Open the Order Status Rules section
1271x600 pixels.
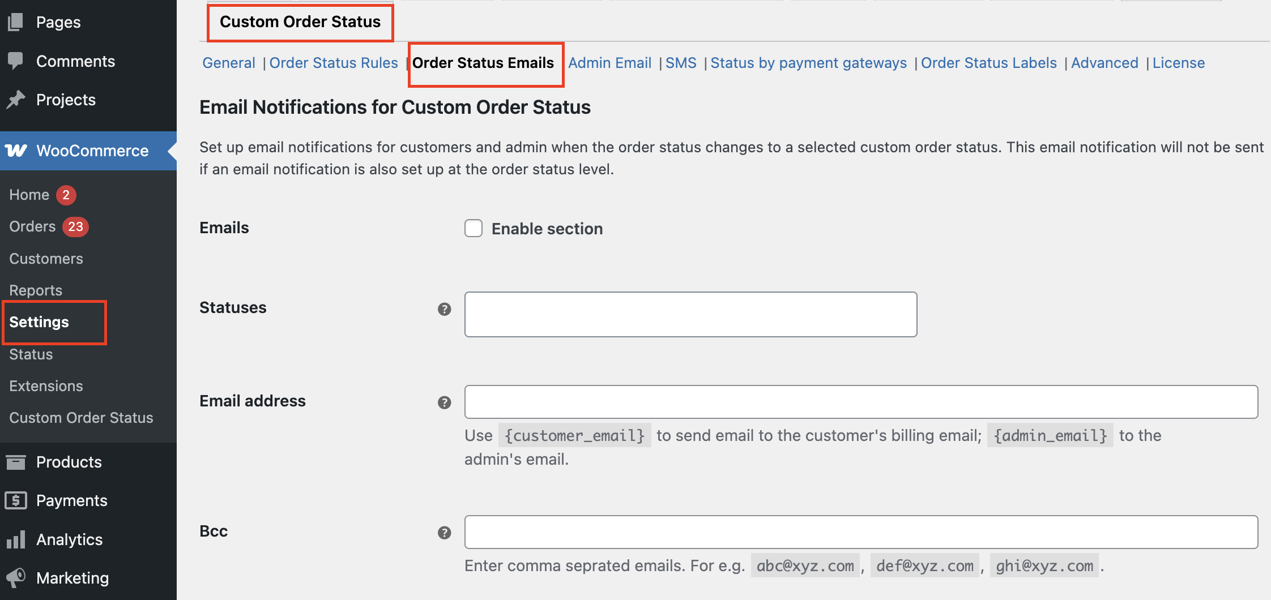coord(334,63)
